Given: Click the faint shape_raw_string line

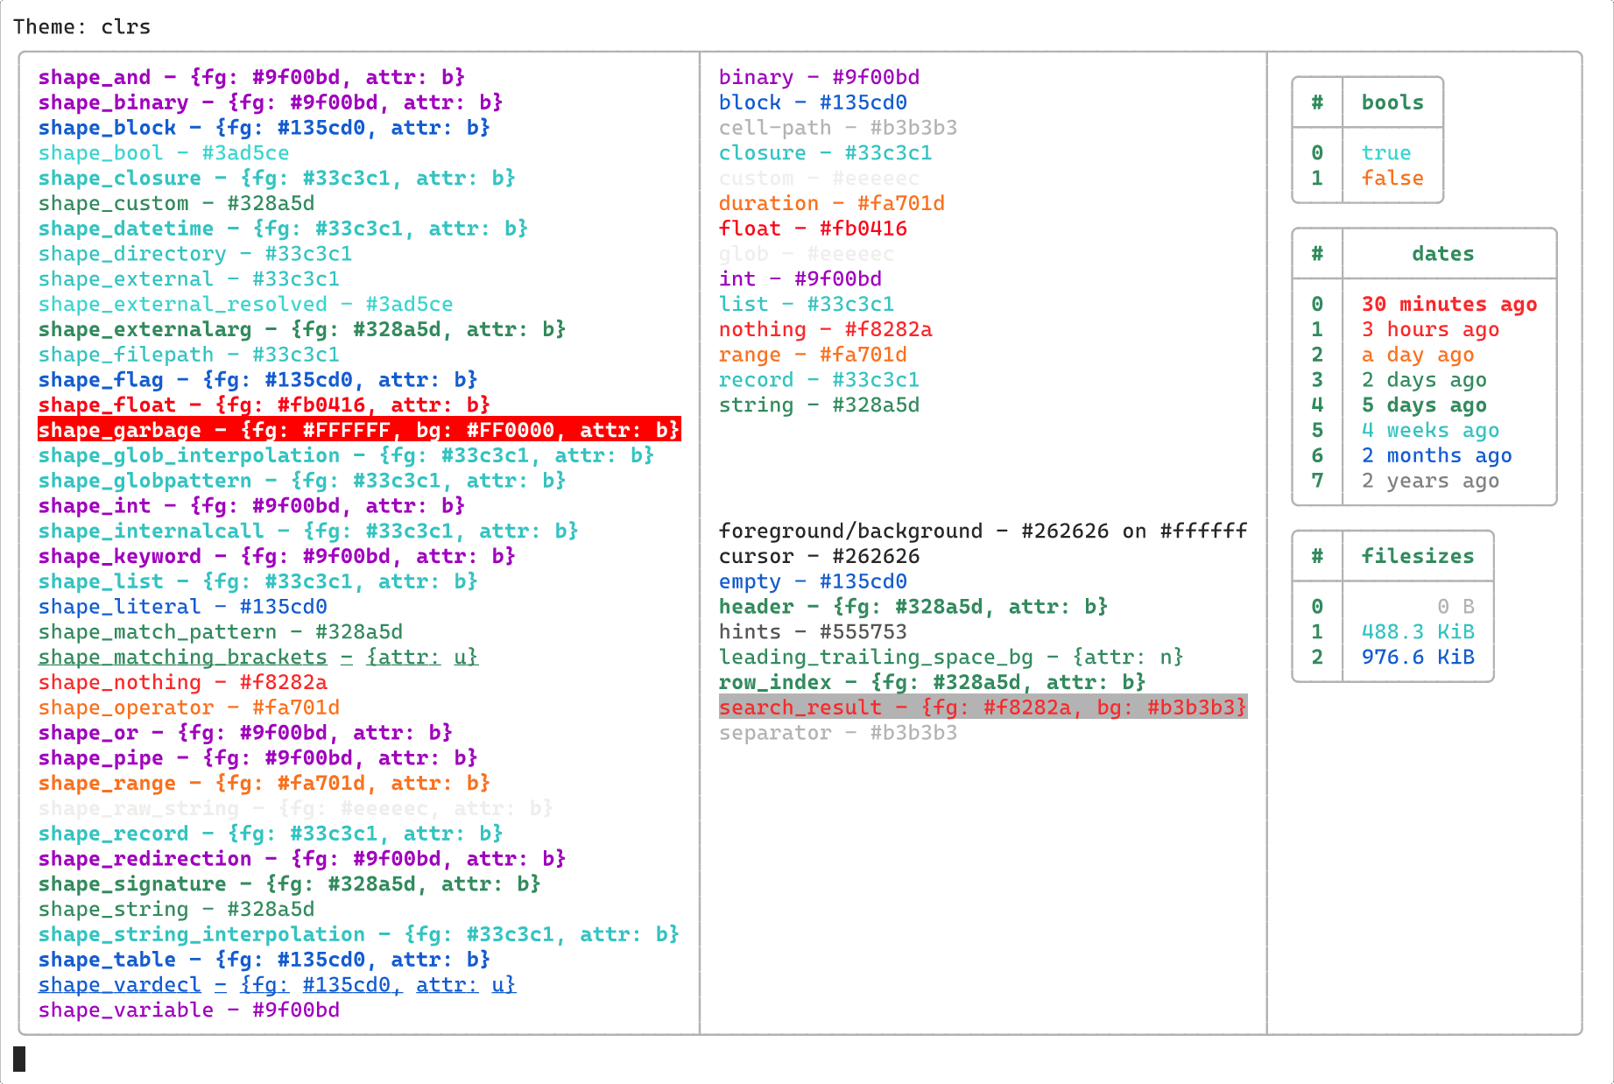Looking at the screenshot, I should point(296,809).
